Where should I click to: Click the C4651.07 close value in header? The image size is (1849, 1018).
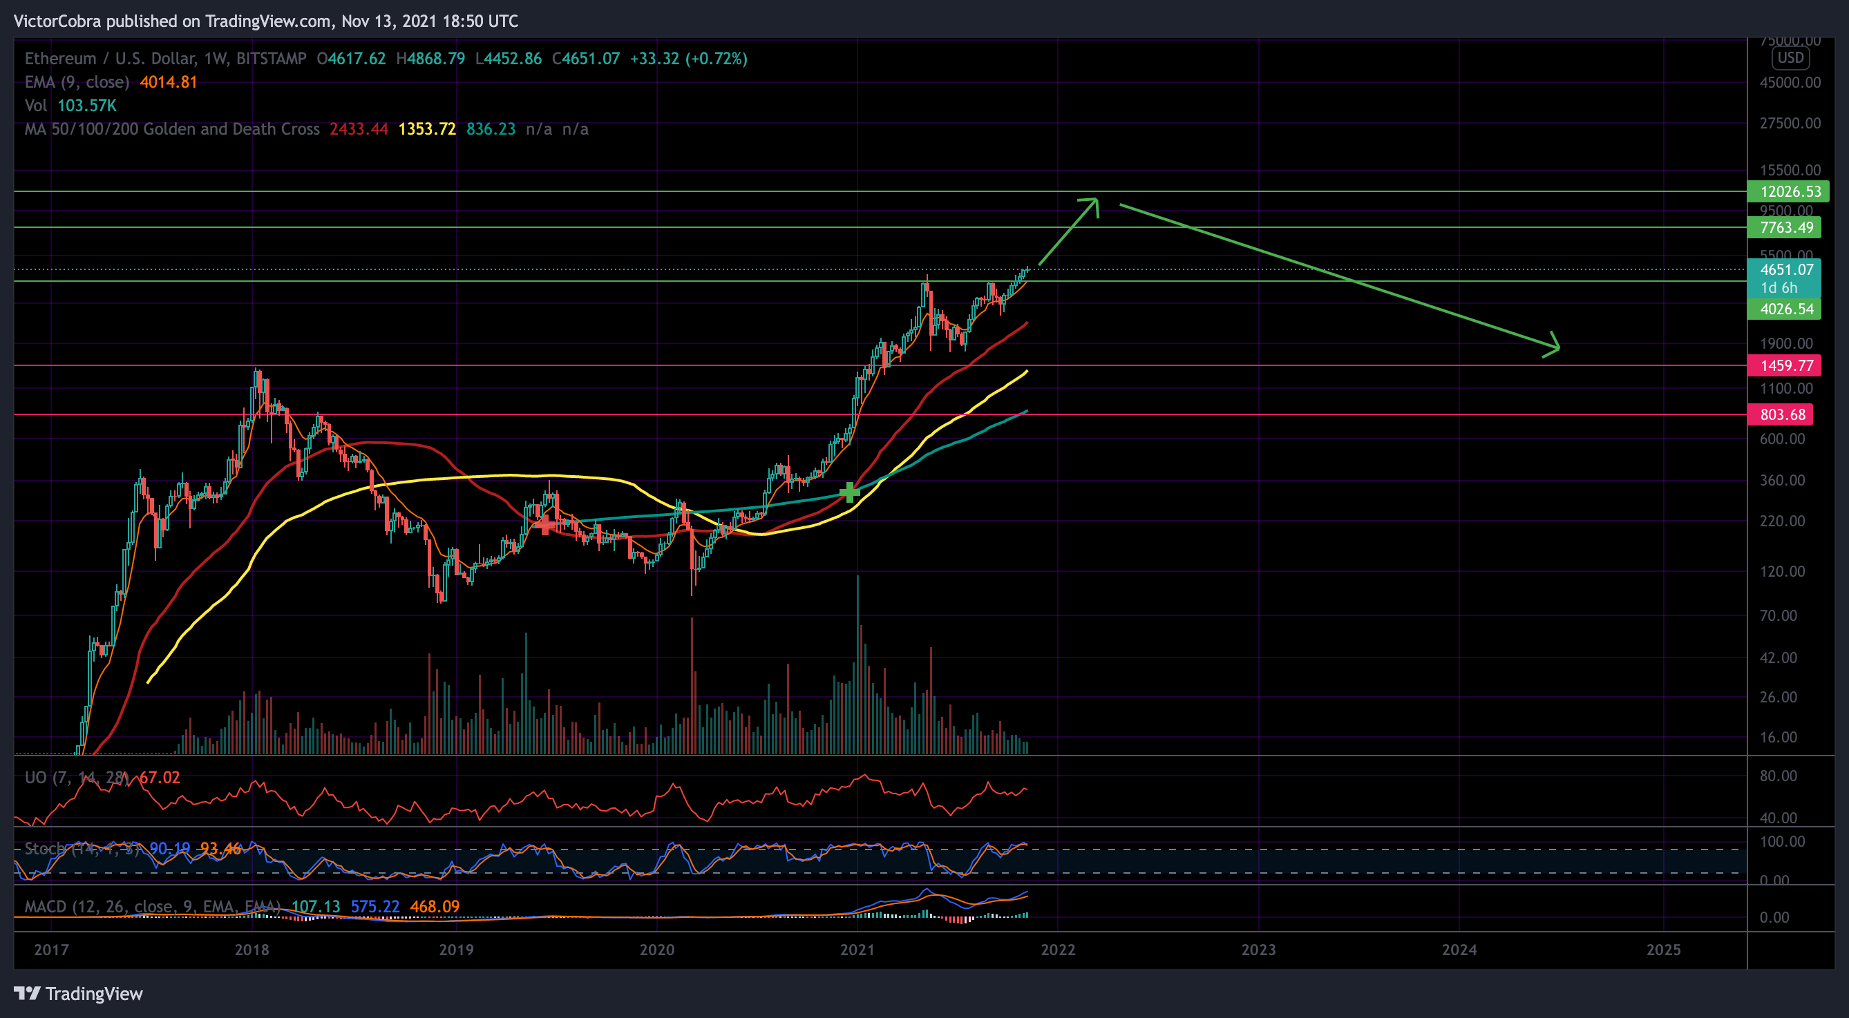coord(586,59)
